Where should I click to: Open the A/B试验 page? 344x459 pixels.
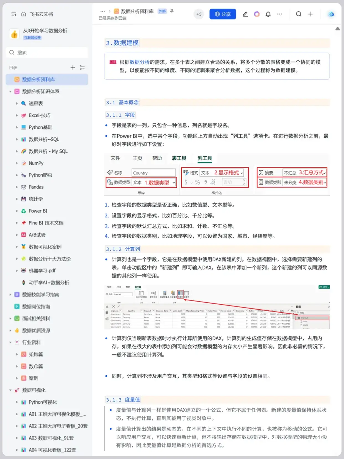[x=37, y=235]
